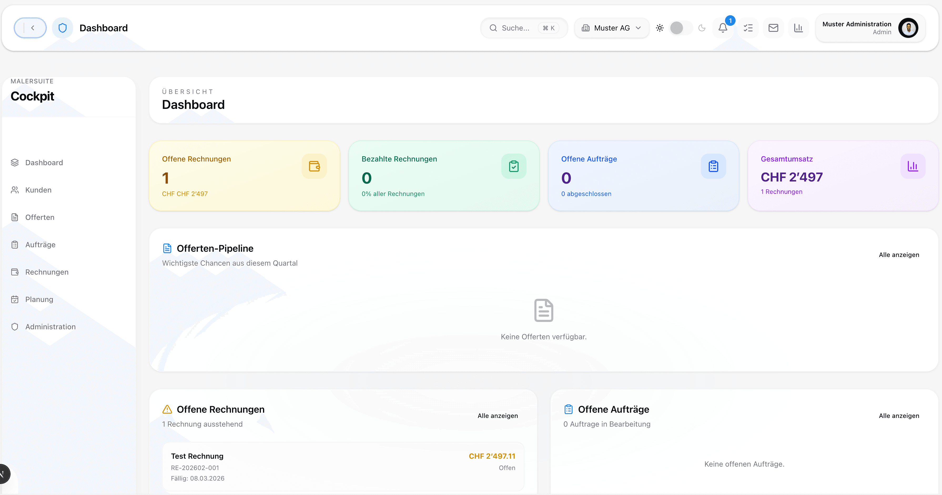
Task: Open the Suche search field
Action: pyautogui.click(x=524, y=28)
